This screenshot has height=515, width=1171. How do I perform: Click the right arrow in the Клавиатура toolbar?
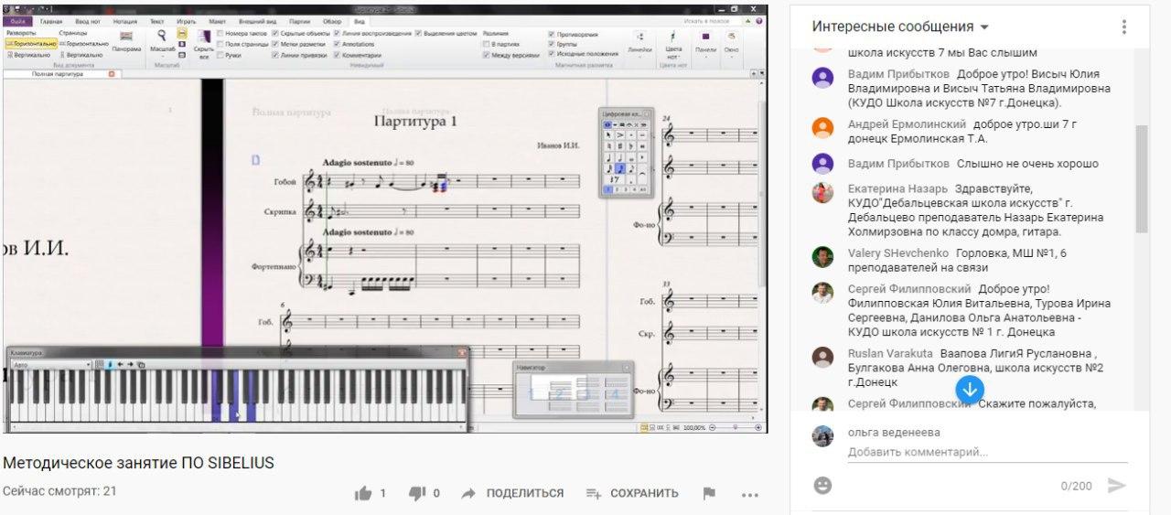click(130, 364)
